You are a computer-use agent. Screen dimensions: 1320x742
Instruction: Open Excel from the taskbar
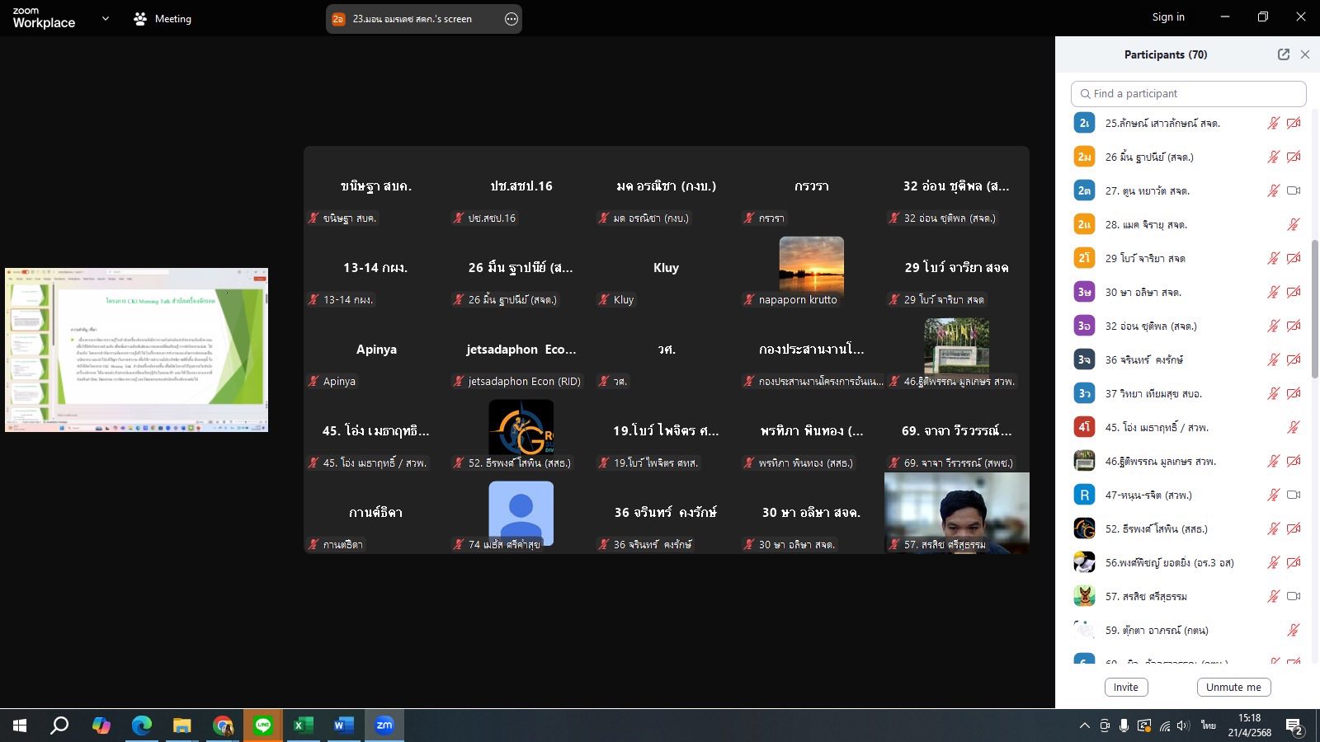coord(303,726)
